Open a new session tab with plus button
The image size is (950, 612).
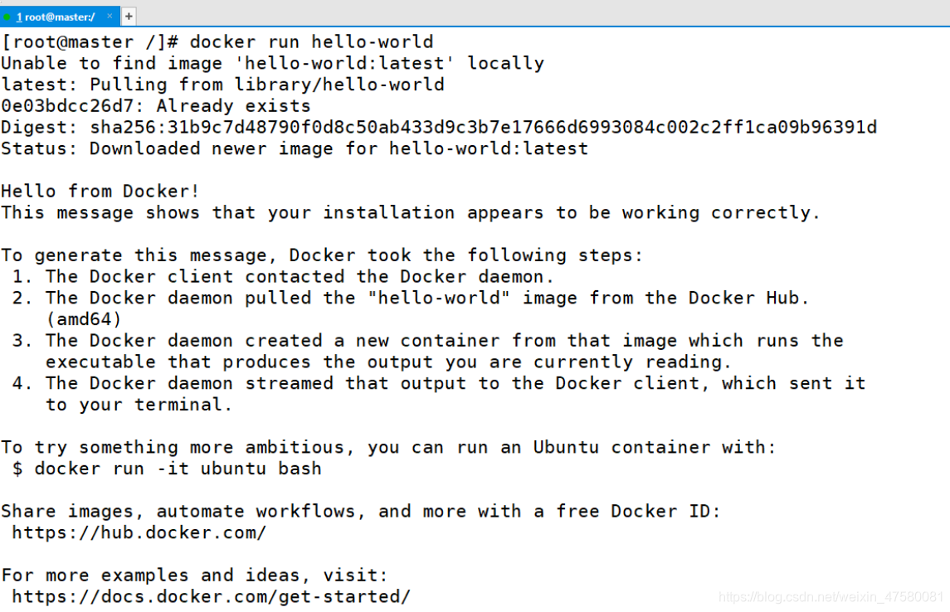click(129, 17)
